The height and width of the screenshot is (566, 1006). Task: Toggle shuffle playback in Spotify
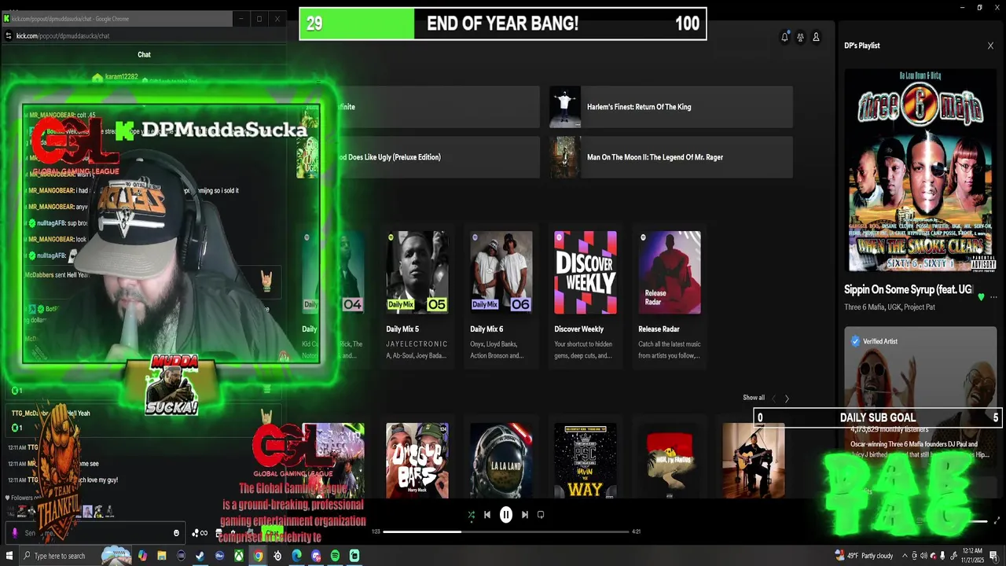[471, 515]
